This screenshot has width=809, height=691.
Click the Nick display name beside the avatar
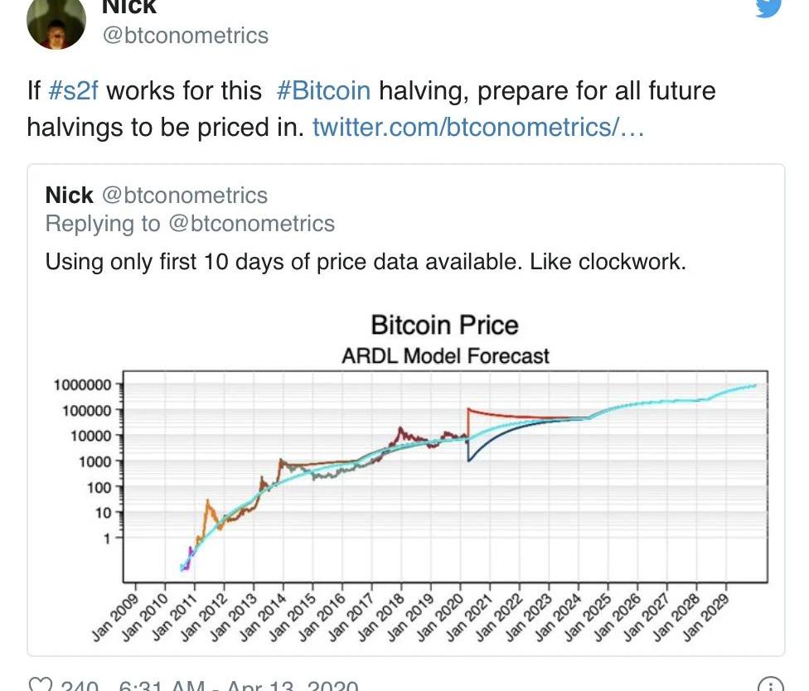[128, 7]
